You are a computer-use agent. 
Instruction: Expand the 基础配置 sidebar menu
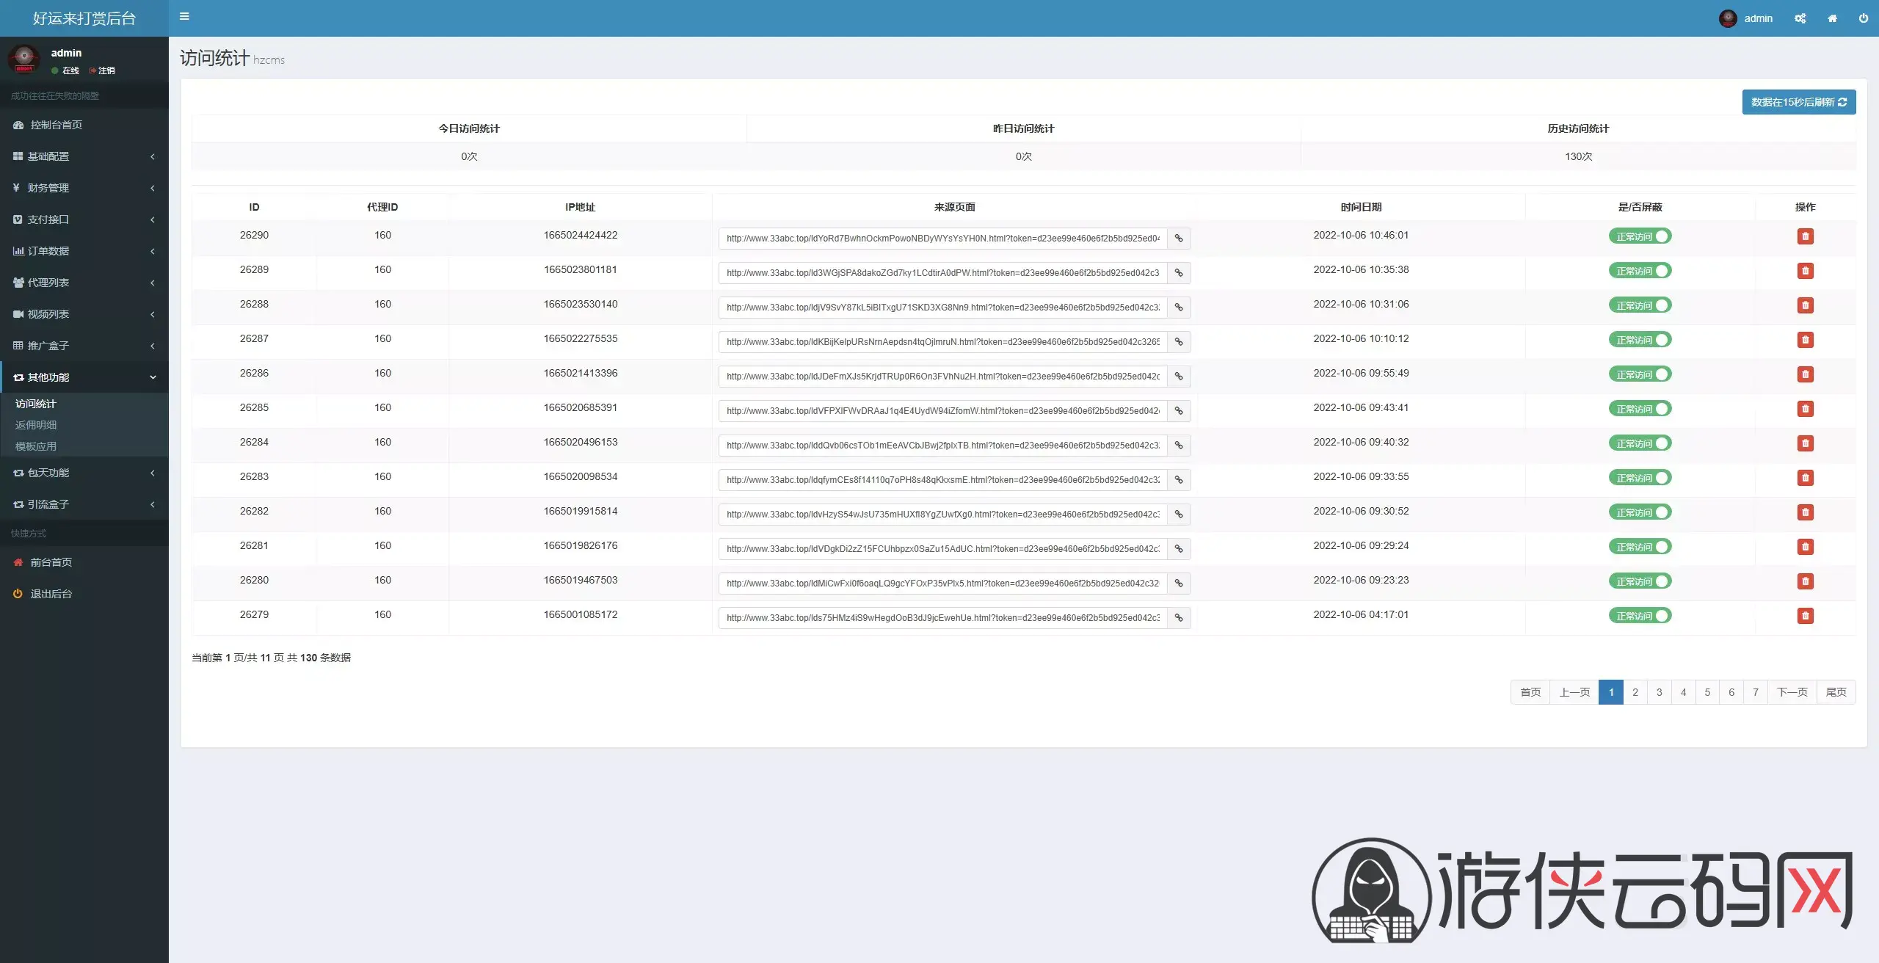[84, 156]
